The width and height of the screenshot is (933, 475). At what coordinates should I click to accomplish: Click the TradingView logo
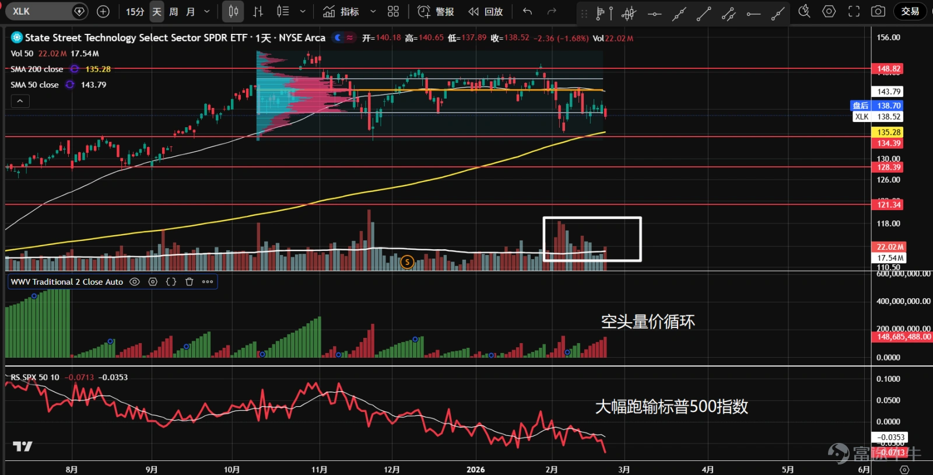pos(23,446)
